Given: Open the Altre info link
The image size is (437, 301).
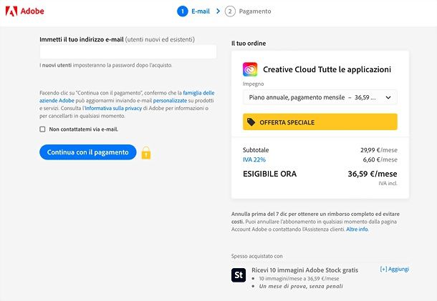Looking at the screenshot, I should pos(357,230).
